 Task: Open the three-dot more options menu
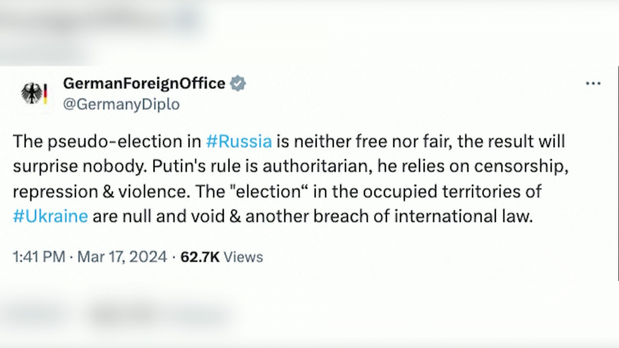click(x=593, y=84)
